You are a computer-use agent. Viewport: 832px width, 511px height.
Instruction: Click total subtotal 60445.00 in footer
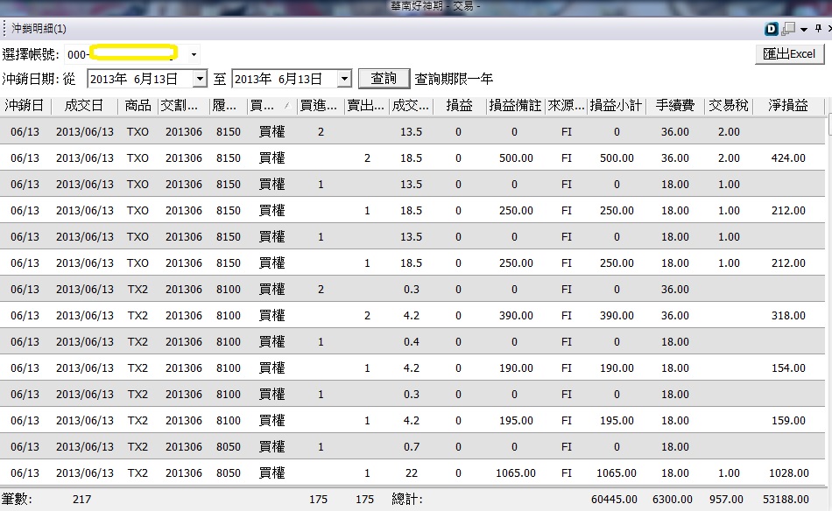point(614,500)
